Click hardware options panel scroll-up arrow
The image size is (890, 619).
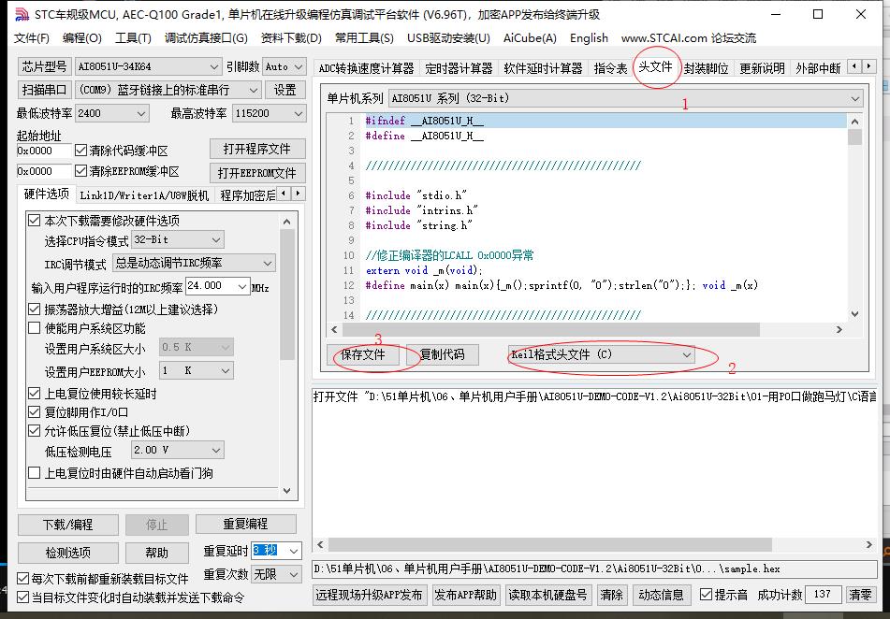[287, 220]
